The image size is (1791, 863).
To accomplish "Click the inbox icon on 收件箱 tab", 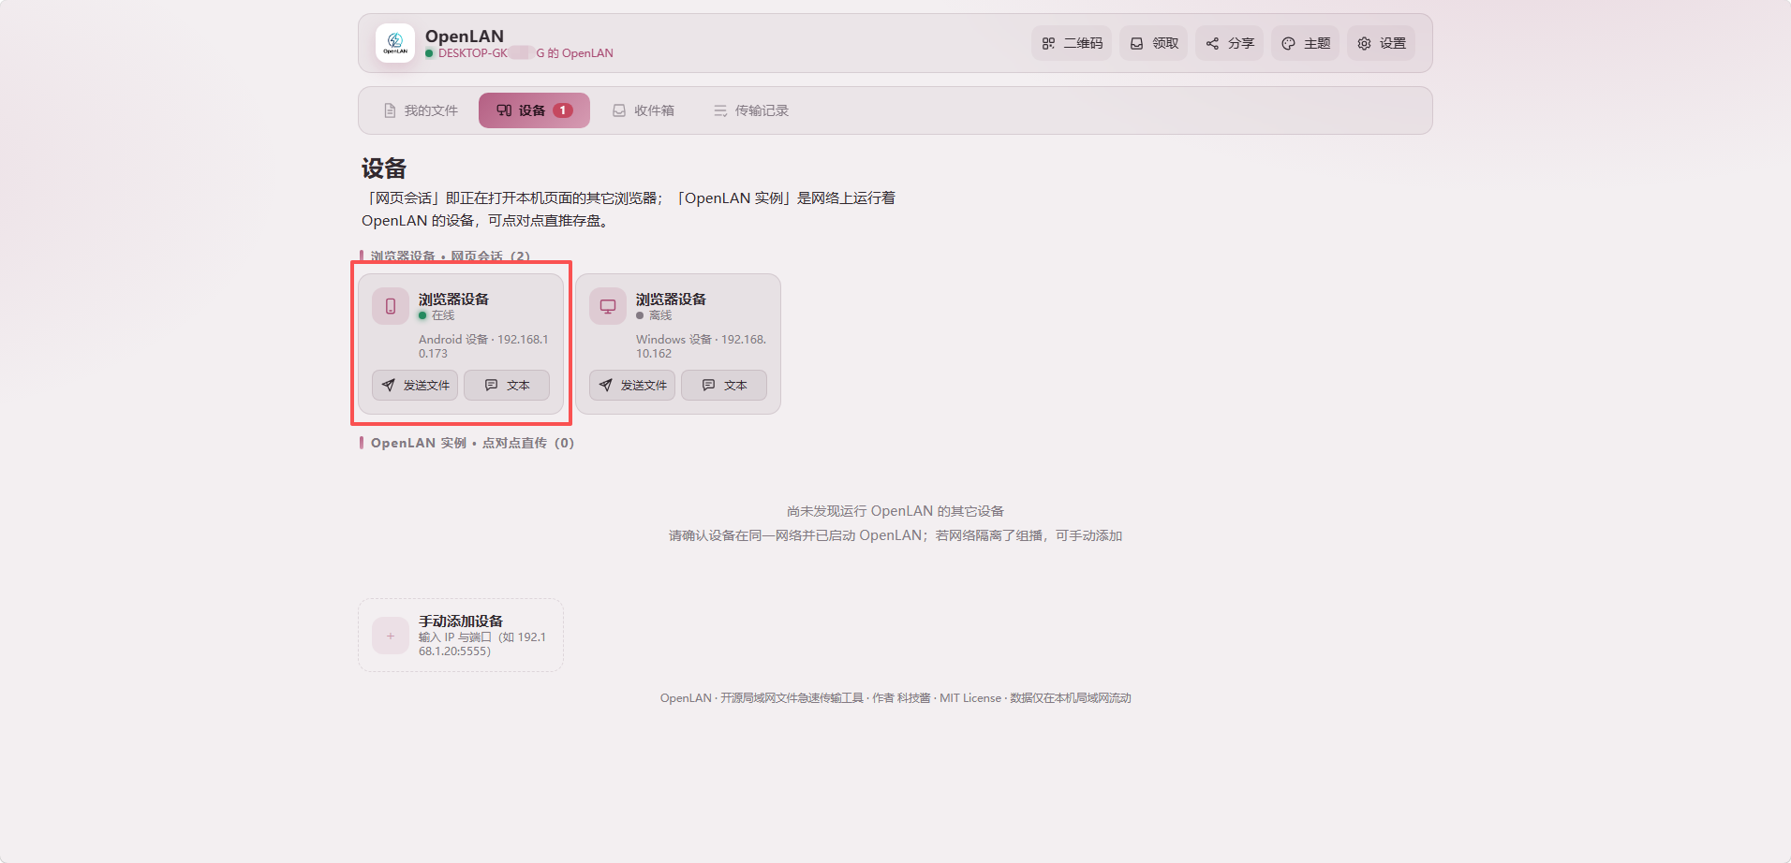I will (x=619, y=110).
